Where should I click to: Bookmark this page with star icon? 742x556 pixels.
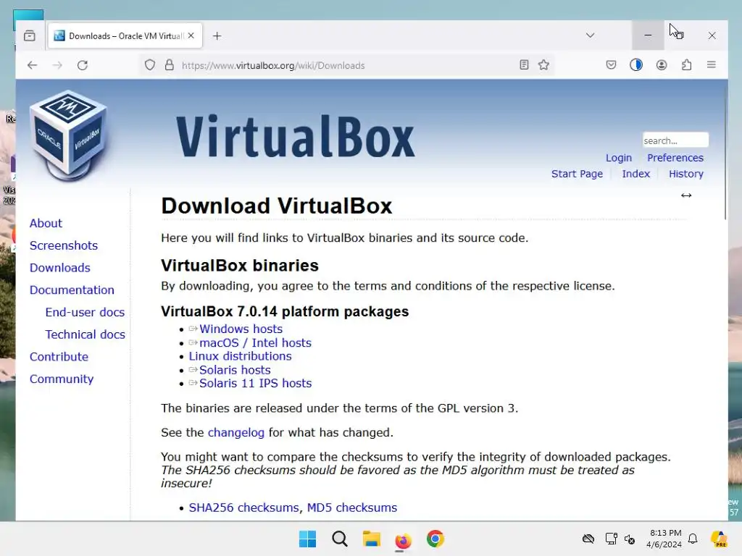(x=543, y=64)
